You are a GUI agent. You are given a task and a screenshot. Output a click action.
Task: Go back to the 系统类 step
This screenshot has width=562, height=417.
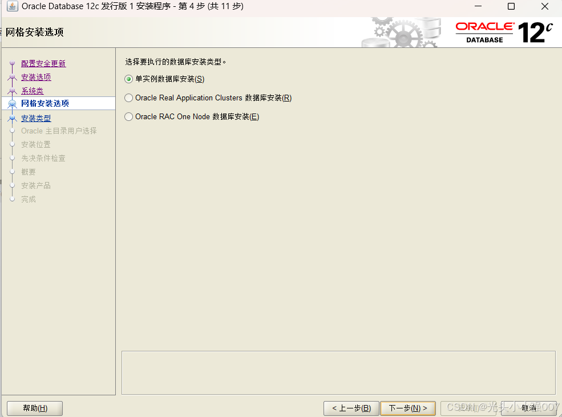tap(32, 90)
